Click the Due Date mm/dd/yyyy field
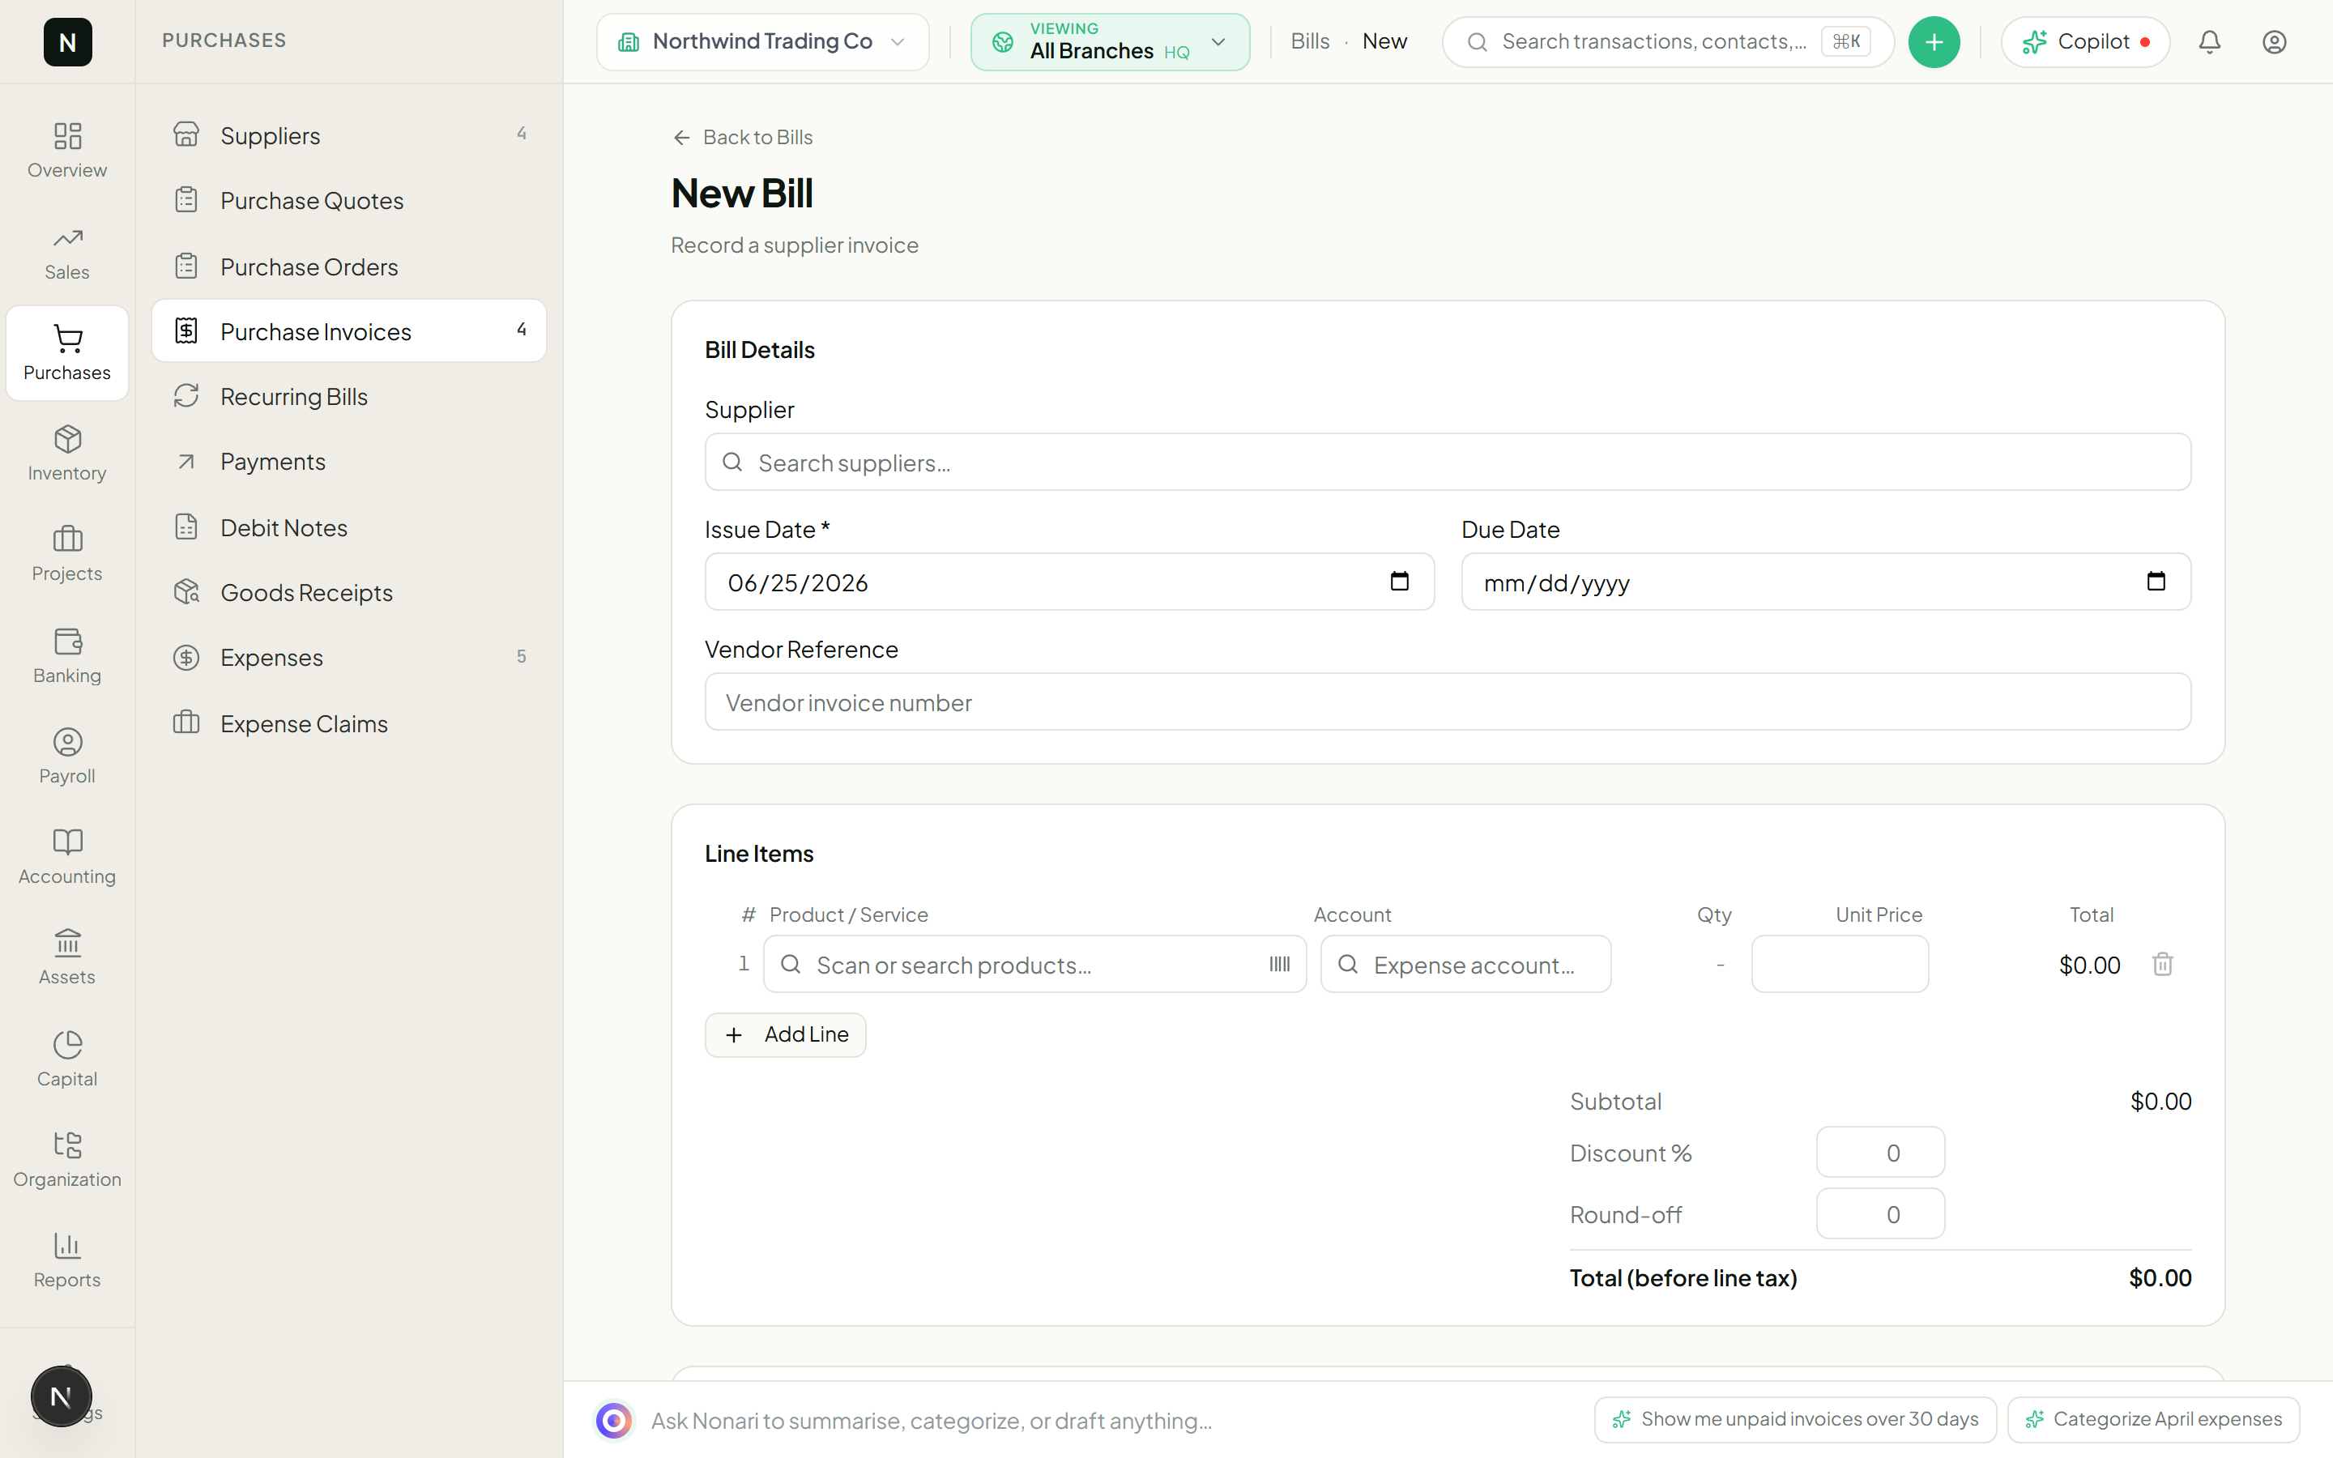2333x1458 pixels. coord(1826,582)
